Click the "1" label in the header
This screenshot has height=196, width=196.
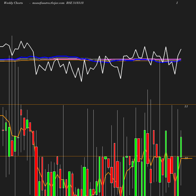pos(177,3)
